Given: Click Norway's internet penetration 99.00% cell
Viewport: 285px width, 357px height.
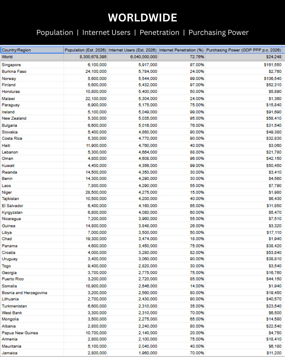Looking at the screenshot, I should tap(197, 79).
